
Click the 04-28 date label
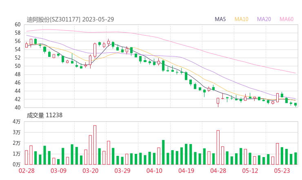pyautogui.click(x=218, y=171)
